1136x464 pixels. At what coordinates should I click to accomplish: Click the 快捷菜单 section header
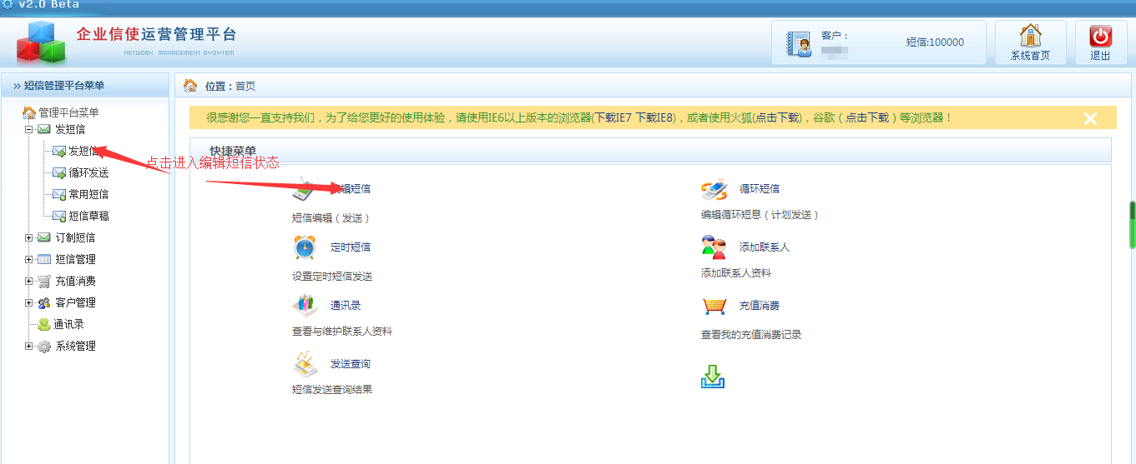(233, 151)
